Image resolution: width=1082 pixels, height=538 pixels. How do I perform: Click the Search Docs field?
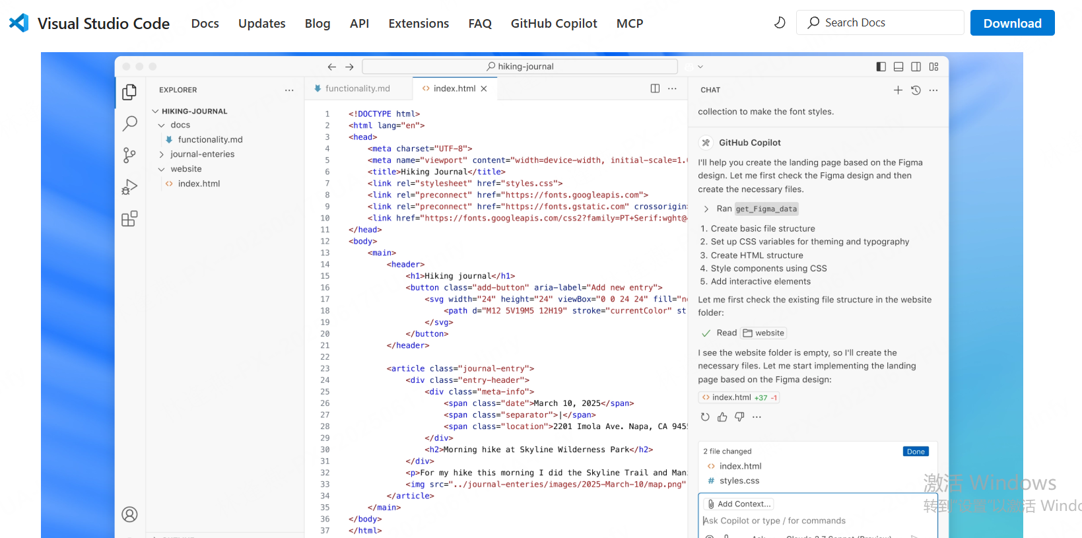point(880,22)
